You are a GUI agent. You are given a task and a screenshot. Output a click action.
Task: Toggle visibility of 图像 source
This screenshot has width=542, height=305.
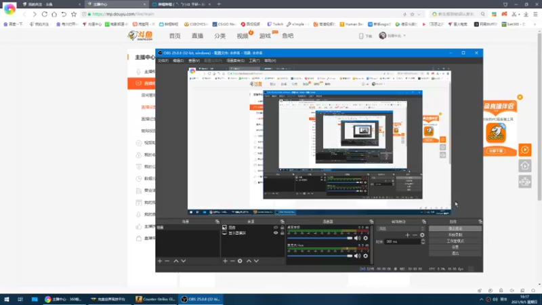click(x=276, y=228)
